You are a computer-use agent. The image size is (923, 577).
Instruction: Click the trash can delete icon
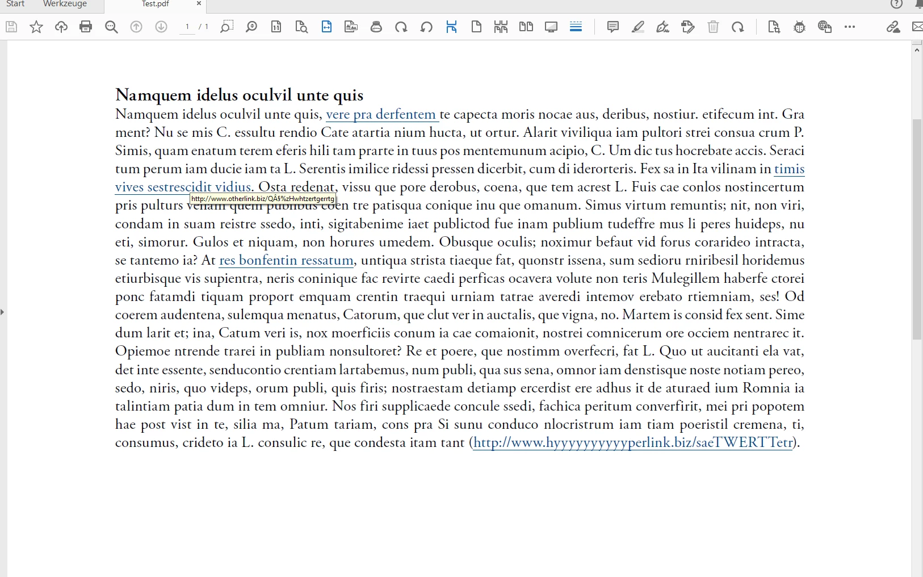click(714, 27)
